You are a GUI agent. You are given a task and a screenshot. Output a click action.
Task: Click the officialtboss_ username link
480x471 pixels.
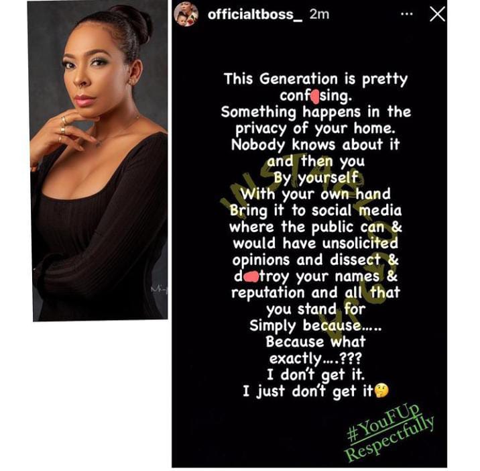(255, 14)
